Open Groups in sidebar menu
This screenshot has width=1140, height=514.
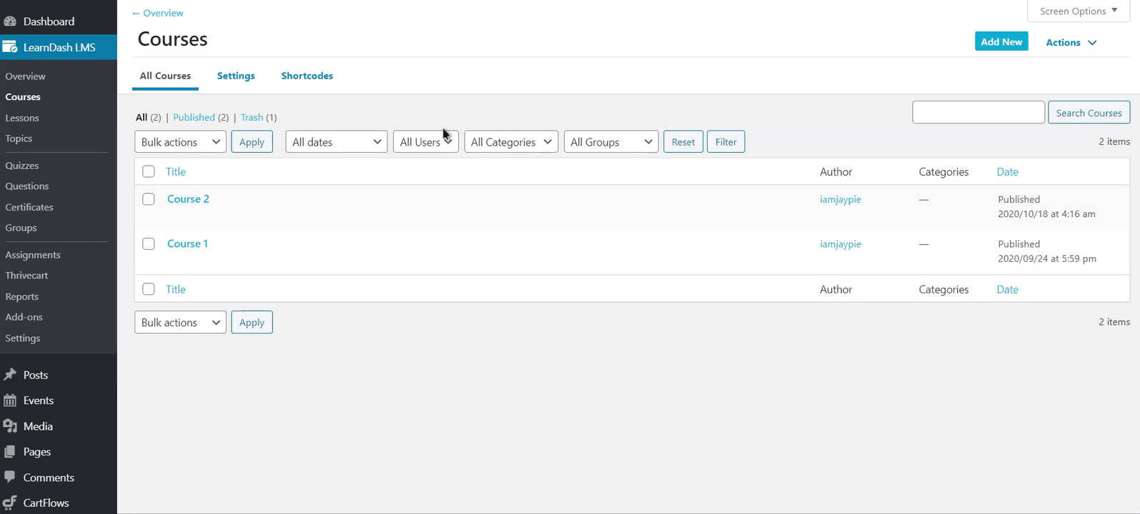(21, 228)
